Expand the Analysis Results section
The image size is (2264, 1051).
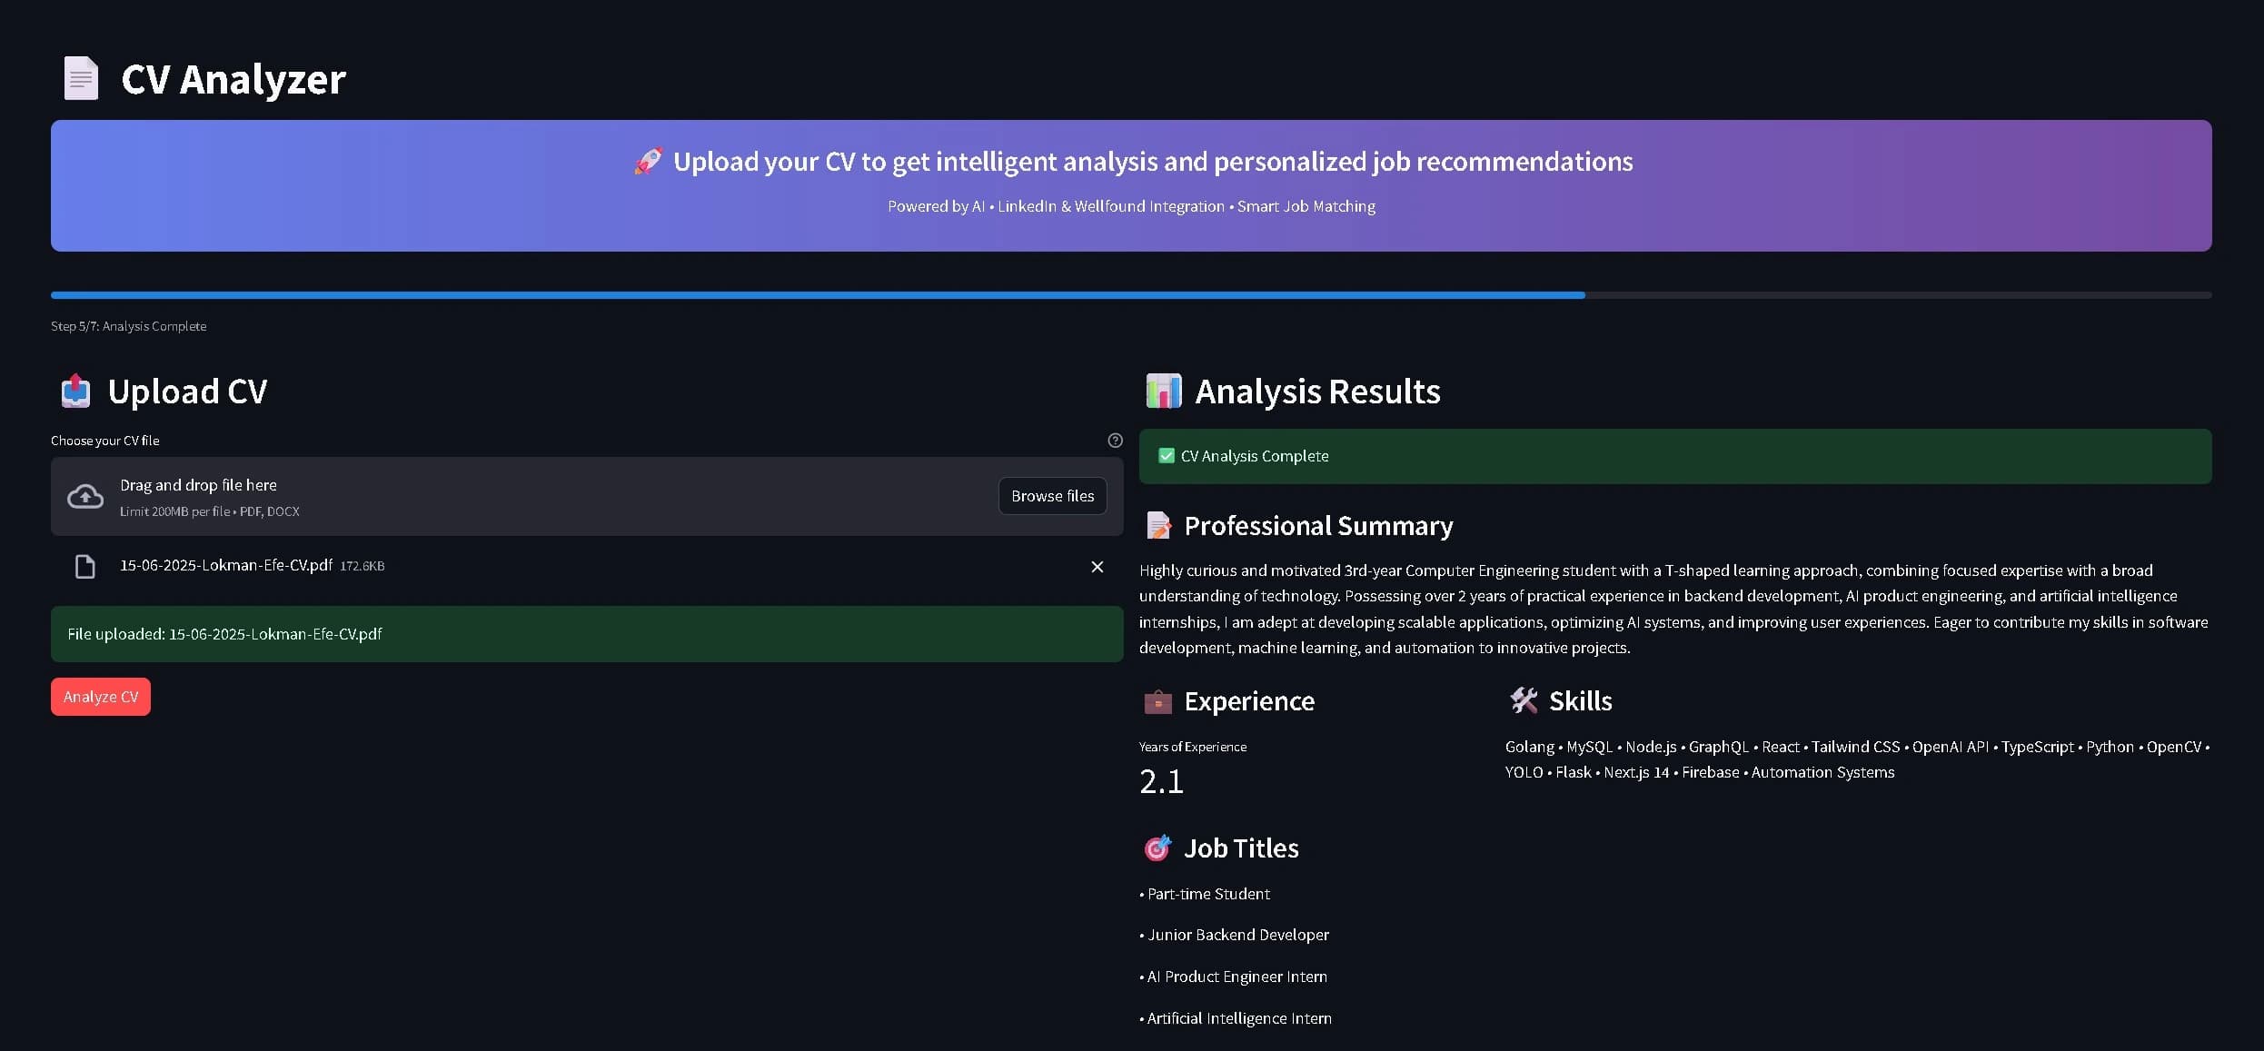pos(1317,391)
